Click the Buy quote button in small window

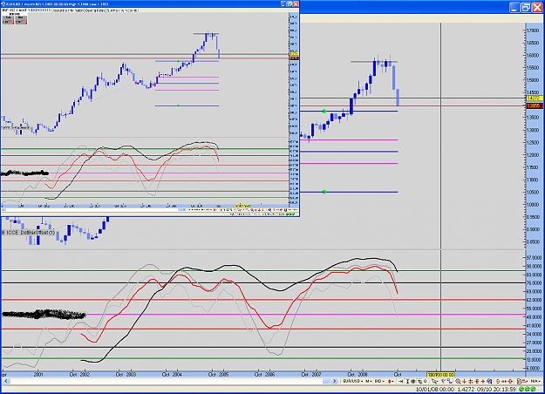(x=21, y=20)
